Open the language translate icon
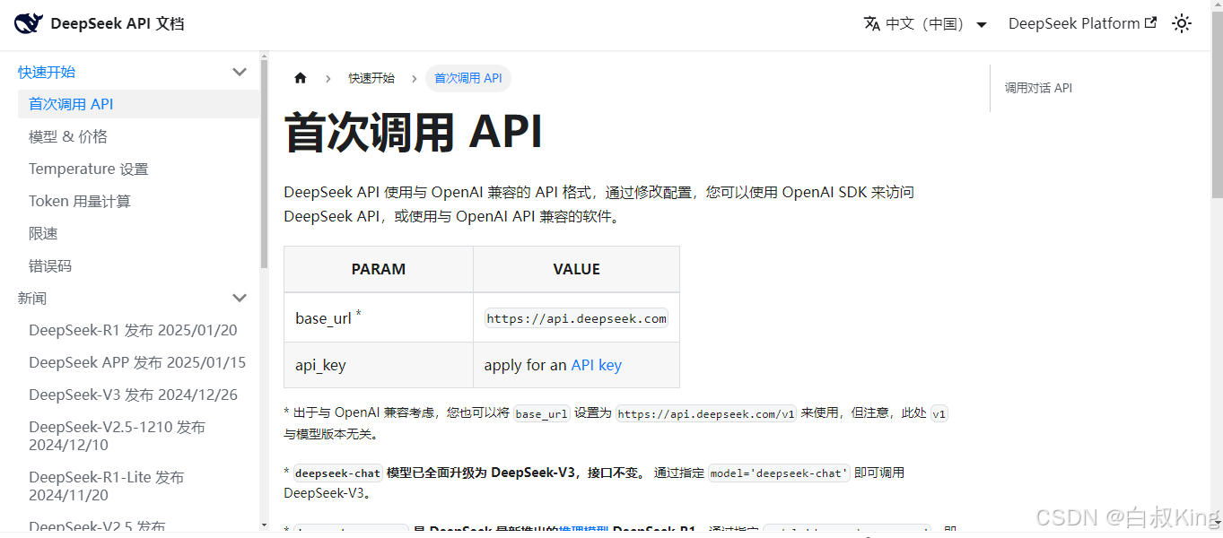Screen dimensions: 1223x538 872,24
